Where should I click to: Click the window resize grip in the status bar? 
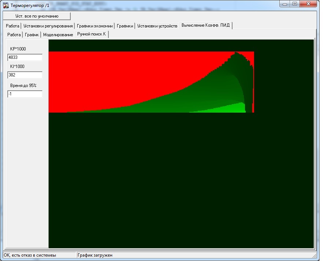(314, 256)
